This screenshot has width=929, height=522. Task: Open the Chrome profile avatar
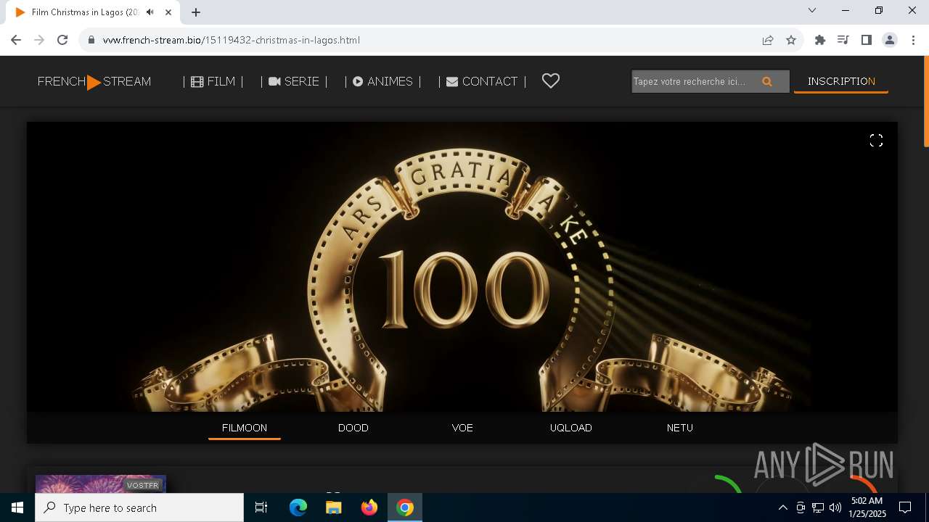(890, 40)
